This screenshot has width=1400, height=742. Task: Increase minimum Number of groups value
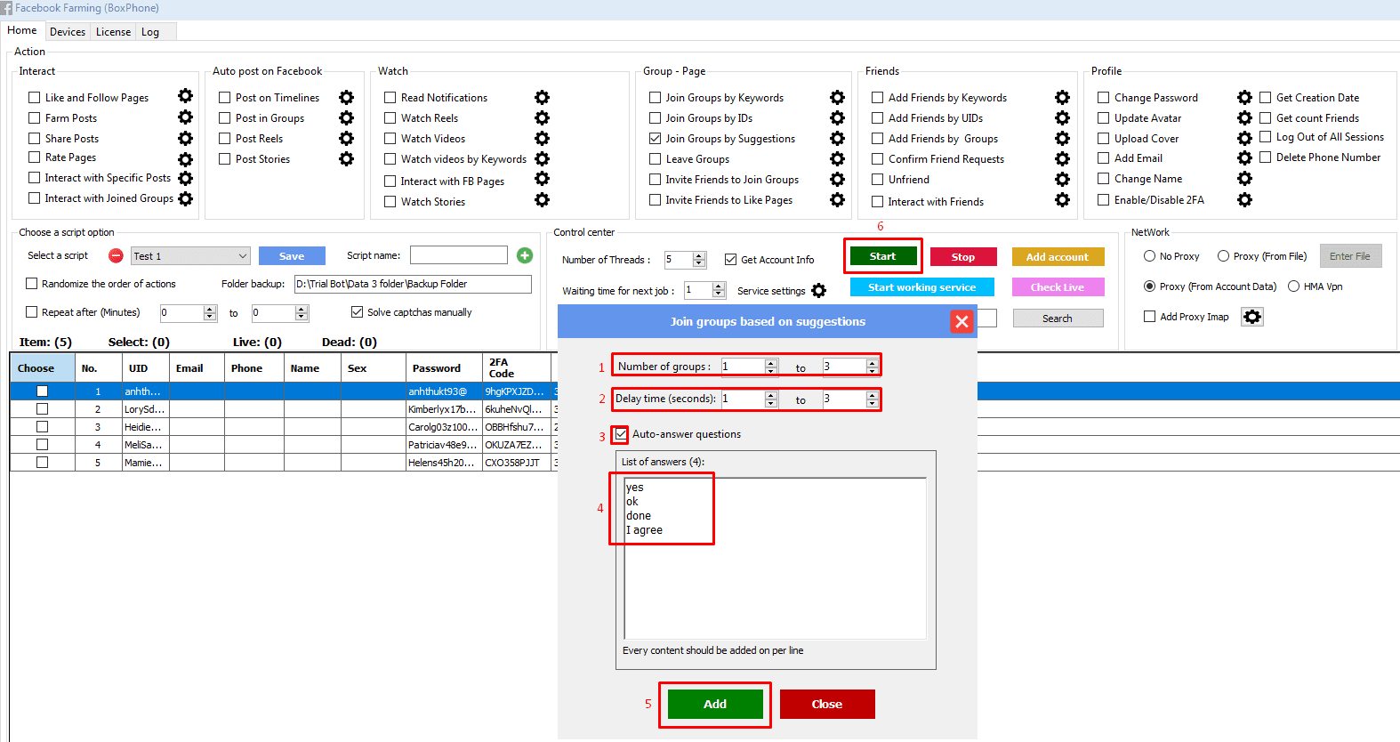click(x=771, y=362)
